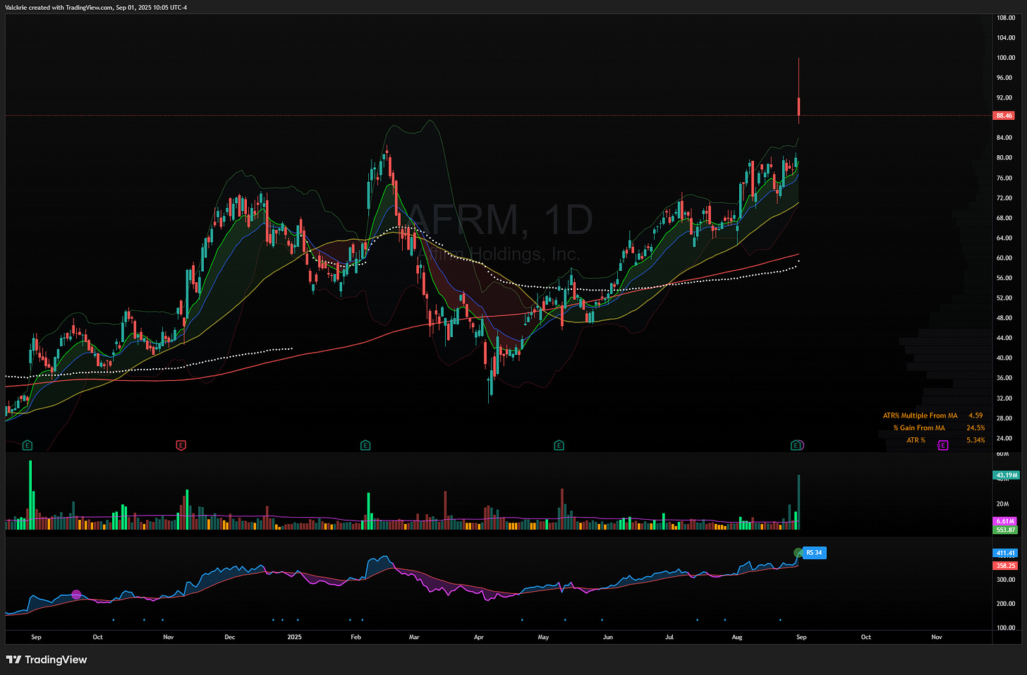The image size is (1027, 675).
Task: Click the 60.00 price axis label
Action: [x=1005, y=258]
